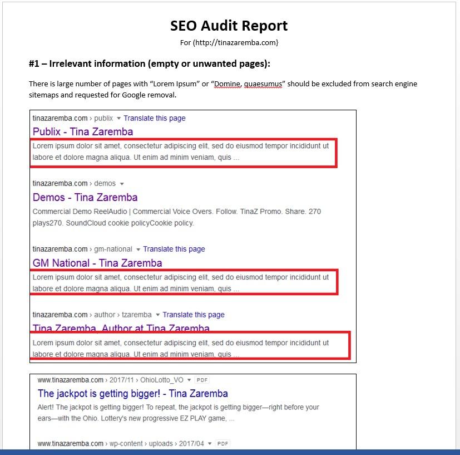Open the Demos - Tina Zaremba result
The image size is (460, 455).
click(85, 197)
